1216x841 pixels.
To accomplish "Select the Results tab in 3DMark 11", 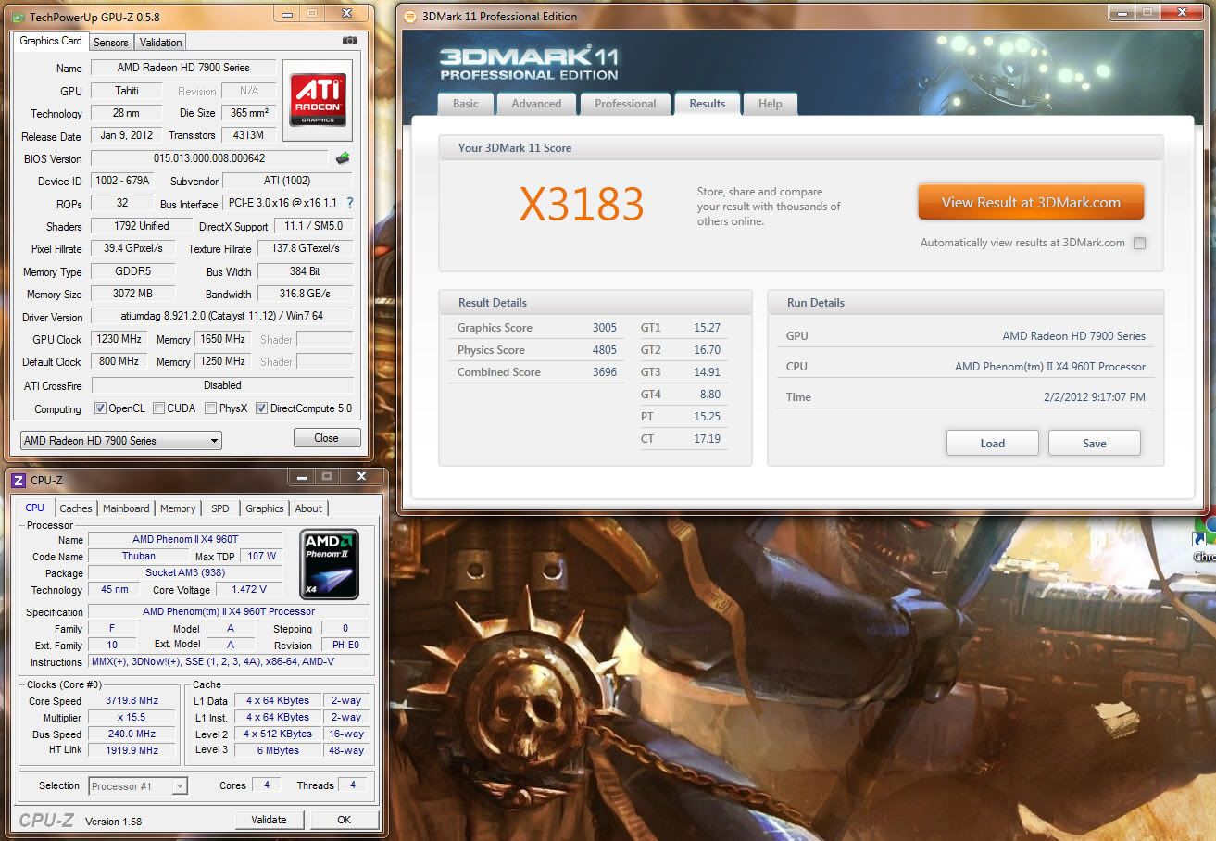I will point(707,104).
